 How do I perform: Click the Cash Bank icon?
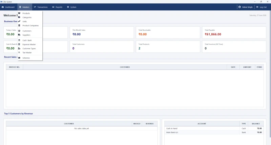point(19,40)
